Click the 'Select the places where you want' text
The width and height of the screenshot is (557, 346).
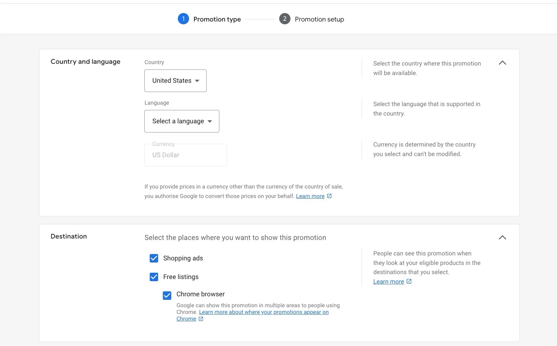tap(235, 237)
